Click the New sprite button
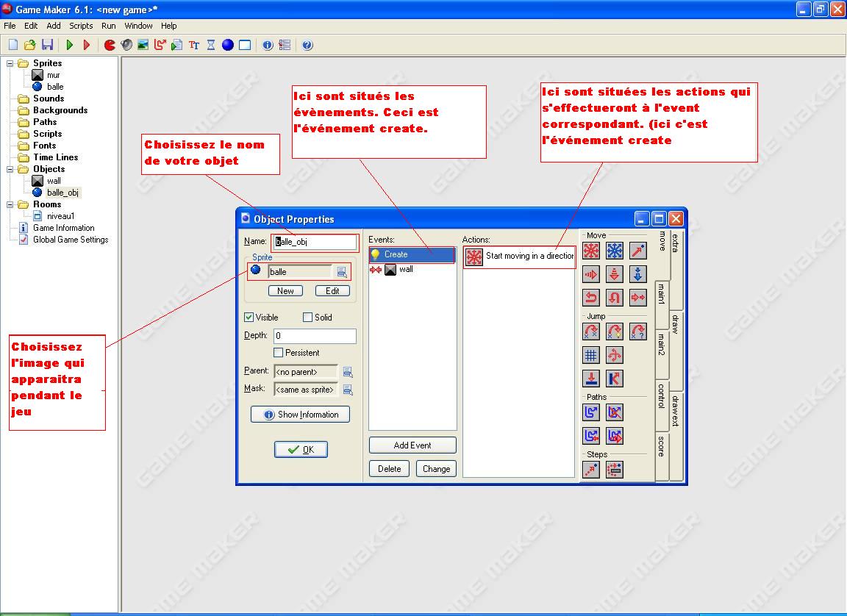847x616 pixels. [286, 291]
